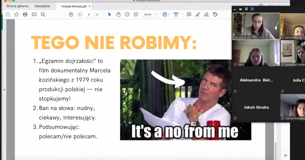Add a comment with speech bubble icon
The width and height of the screenshot is (305, 160).
point(189,15)
